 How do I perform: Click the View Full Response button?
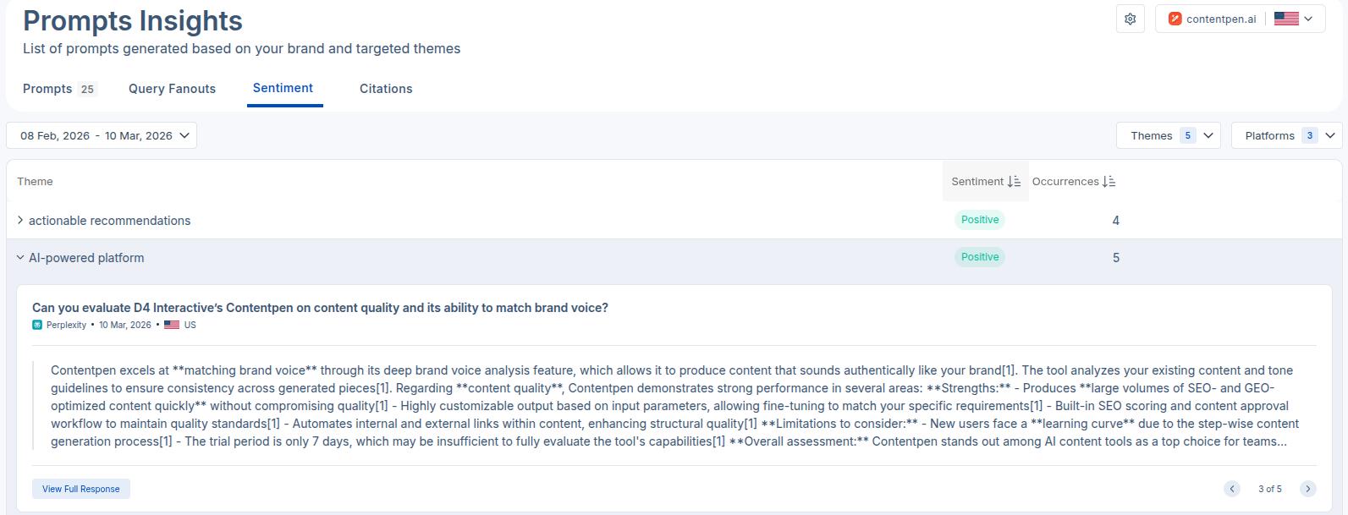[x=81, y=489]
